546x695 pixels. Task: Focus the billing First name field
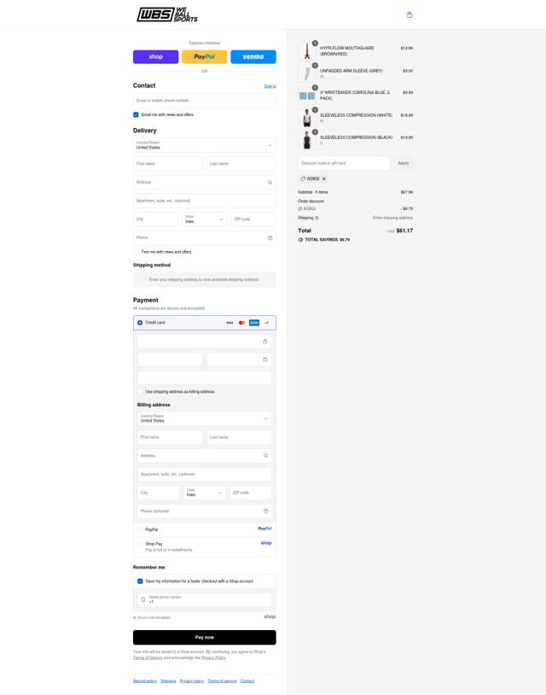pyautogui.click(x=170, y=437)
